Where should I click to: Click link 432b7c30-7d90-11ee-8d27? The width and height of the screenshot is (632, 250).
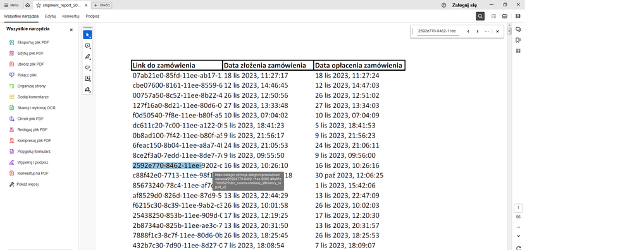[x=177, y=246]
